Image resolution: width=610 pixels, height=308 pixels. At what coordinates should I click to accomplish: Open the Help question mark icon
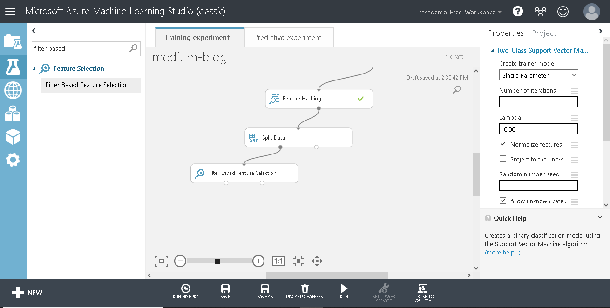[518, 11]
